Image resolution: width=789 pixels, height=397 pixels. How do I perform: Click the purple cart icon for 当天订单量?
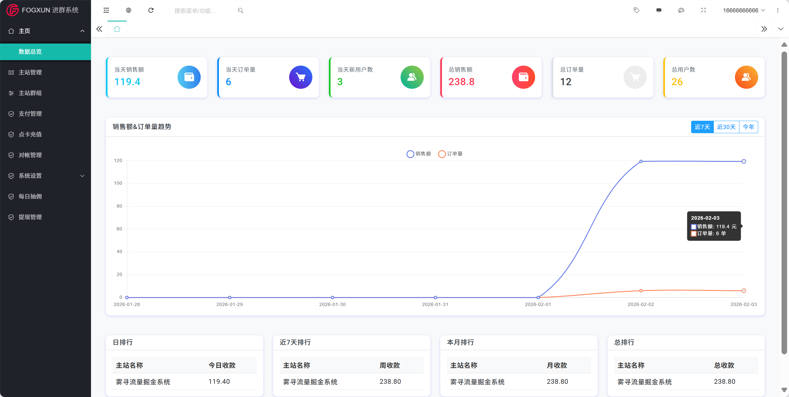point(300,77)
